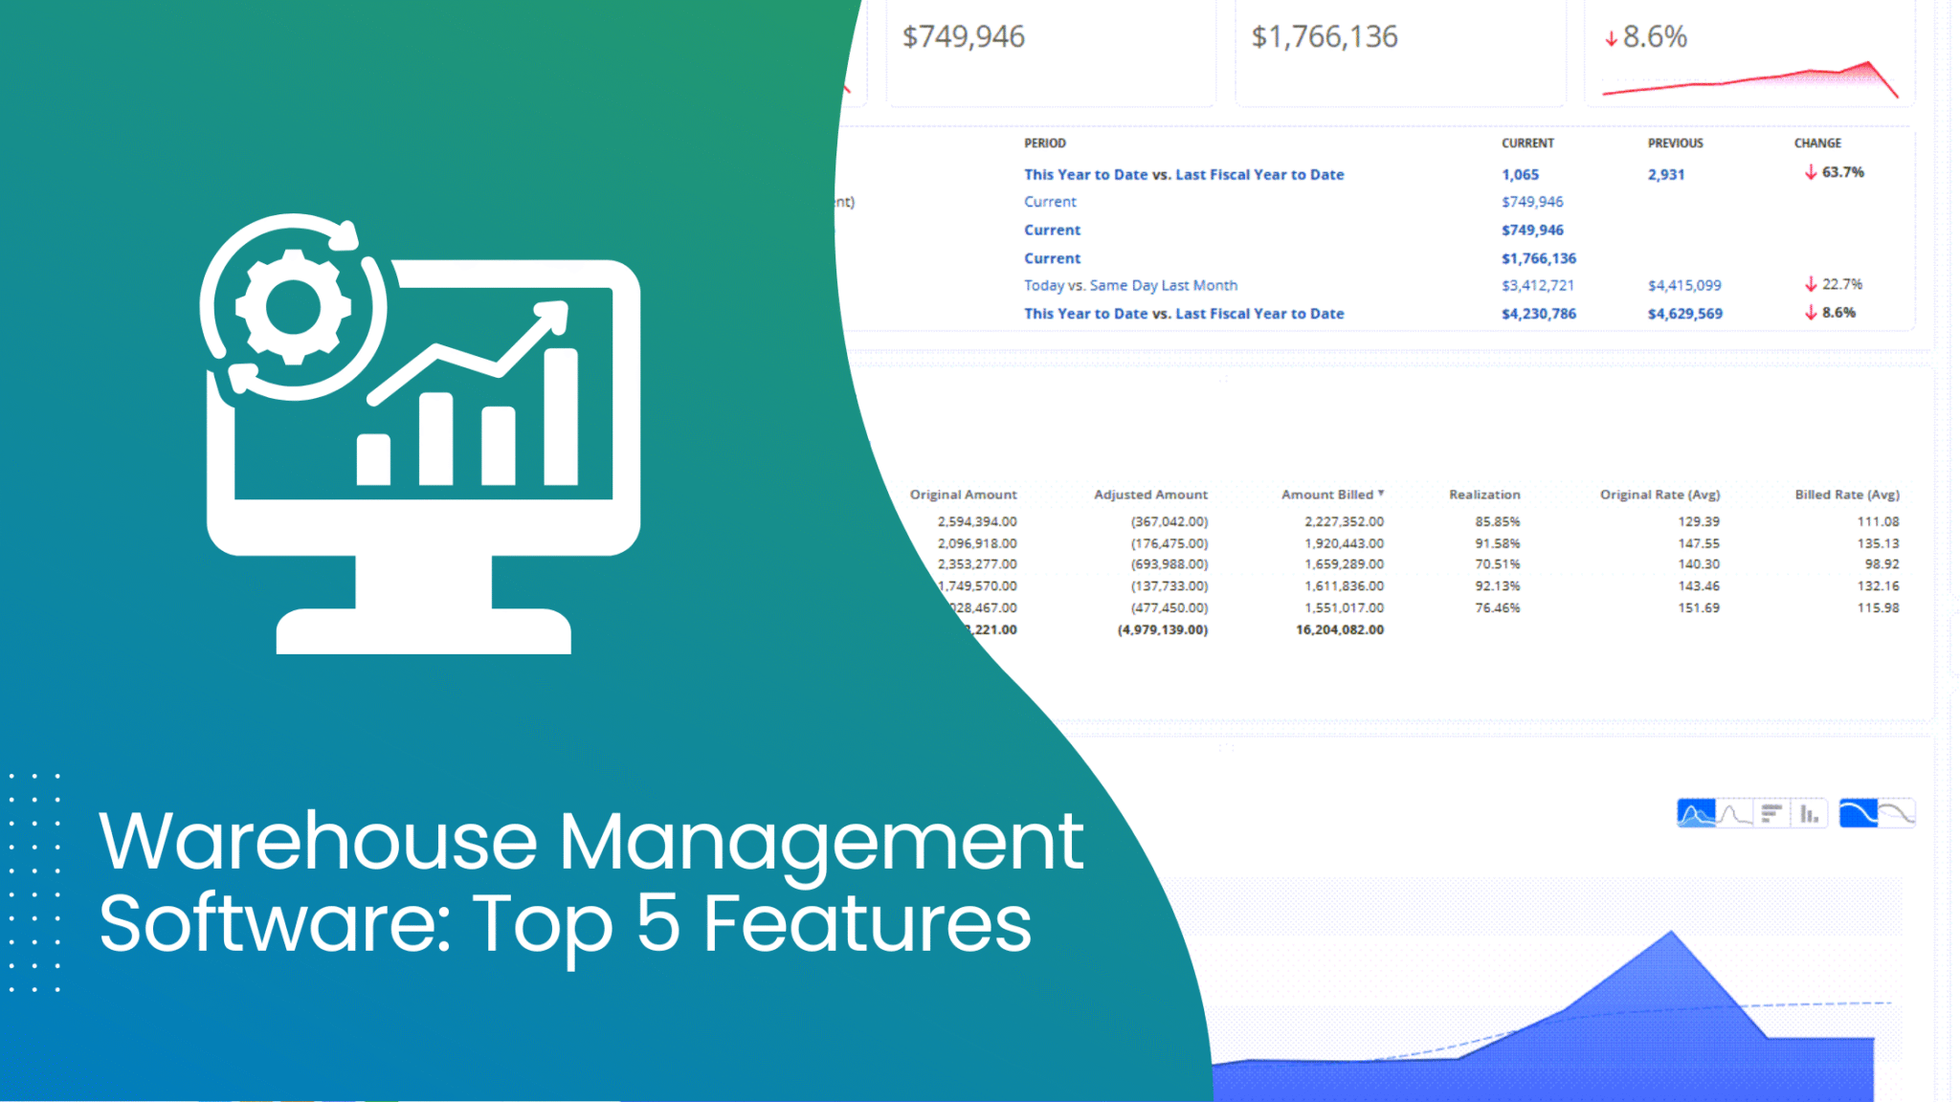Click the gear refresh cycle icon

click(293, 307)
